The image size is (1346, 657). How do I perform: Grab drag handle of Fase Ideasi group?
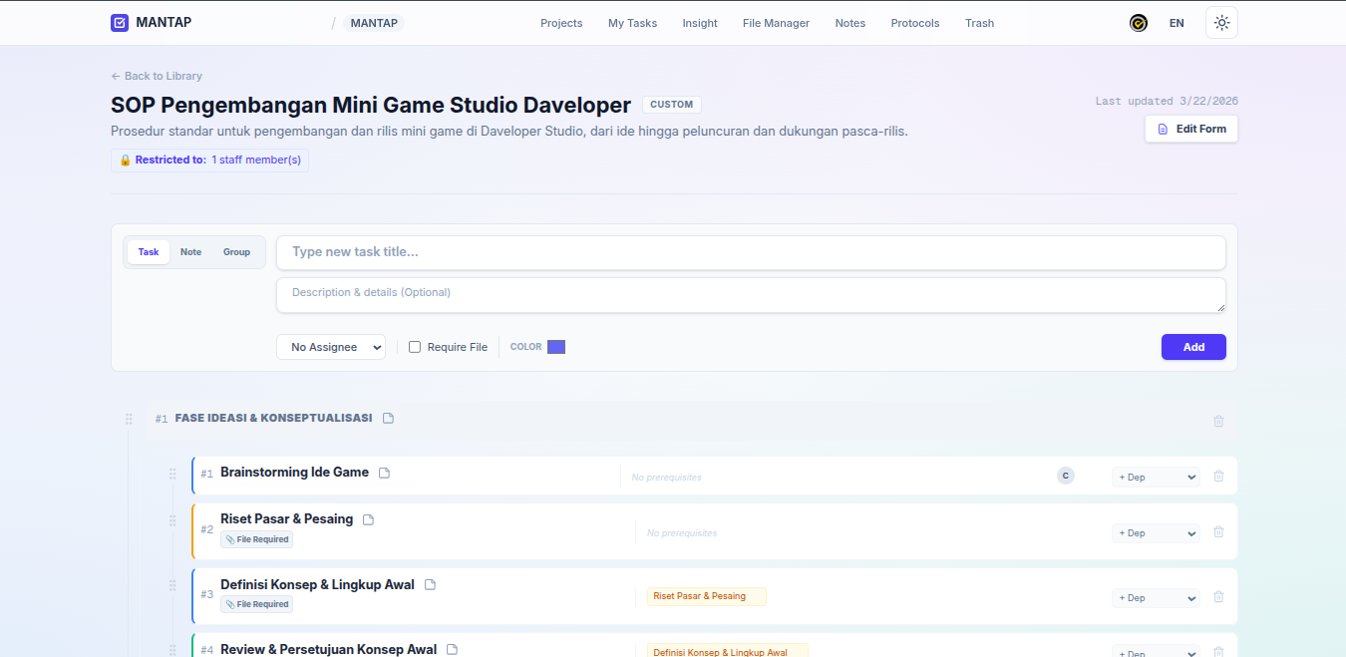coord(129,419)
